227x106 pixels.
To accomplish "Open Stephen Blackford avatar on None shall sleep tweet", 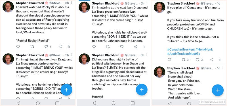I will pos(159,72).
